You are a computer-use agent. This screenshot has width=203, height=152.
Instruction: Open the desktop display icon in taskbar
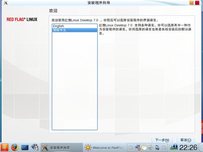coord(25,147)
